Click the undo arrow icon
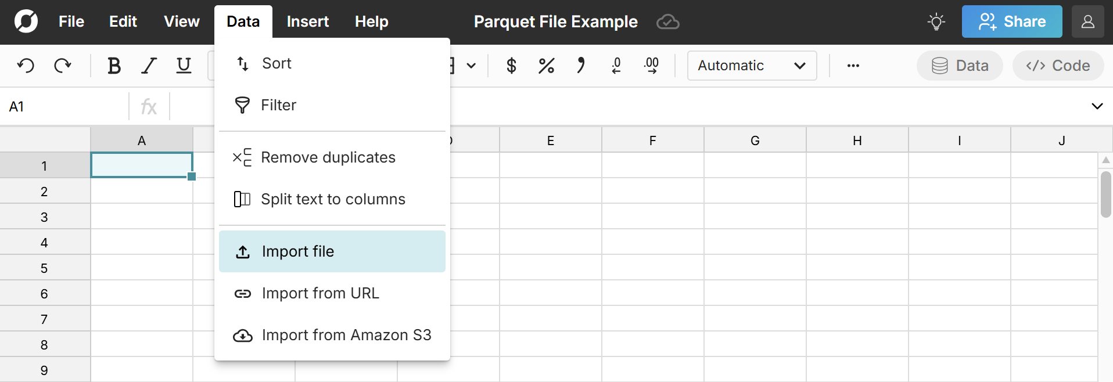Viewport: 1113px width, 382px height. click(x=26, y=66)
